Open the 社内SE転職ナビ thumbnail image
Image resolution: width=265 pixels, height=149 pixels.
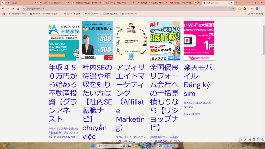coord(98,41)
